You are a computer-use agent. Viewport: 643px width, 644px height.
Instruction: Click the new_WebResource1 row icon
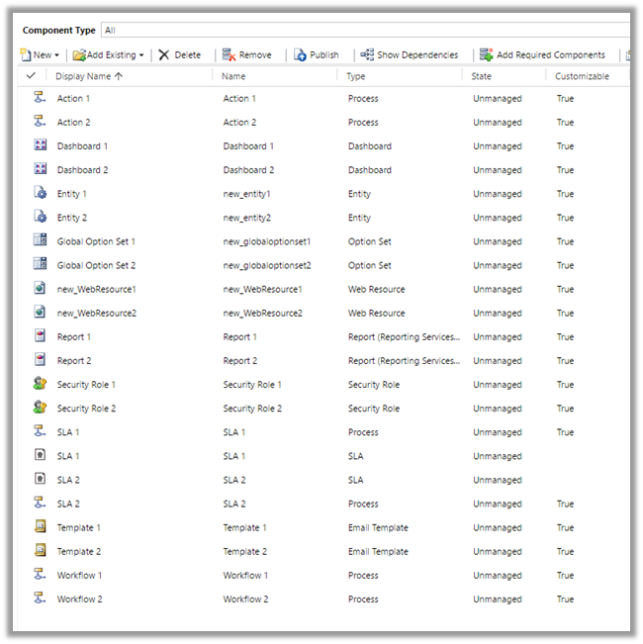pos(41,289)
